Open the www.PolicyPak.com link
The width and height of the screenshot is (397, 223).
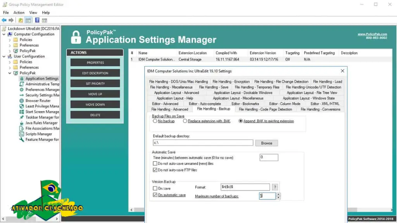pos(372,34)
